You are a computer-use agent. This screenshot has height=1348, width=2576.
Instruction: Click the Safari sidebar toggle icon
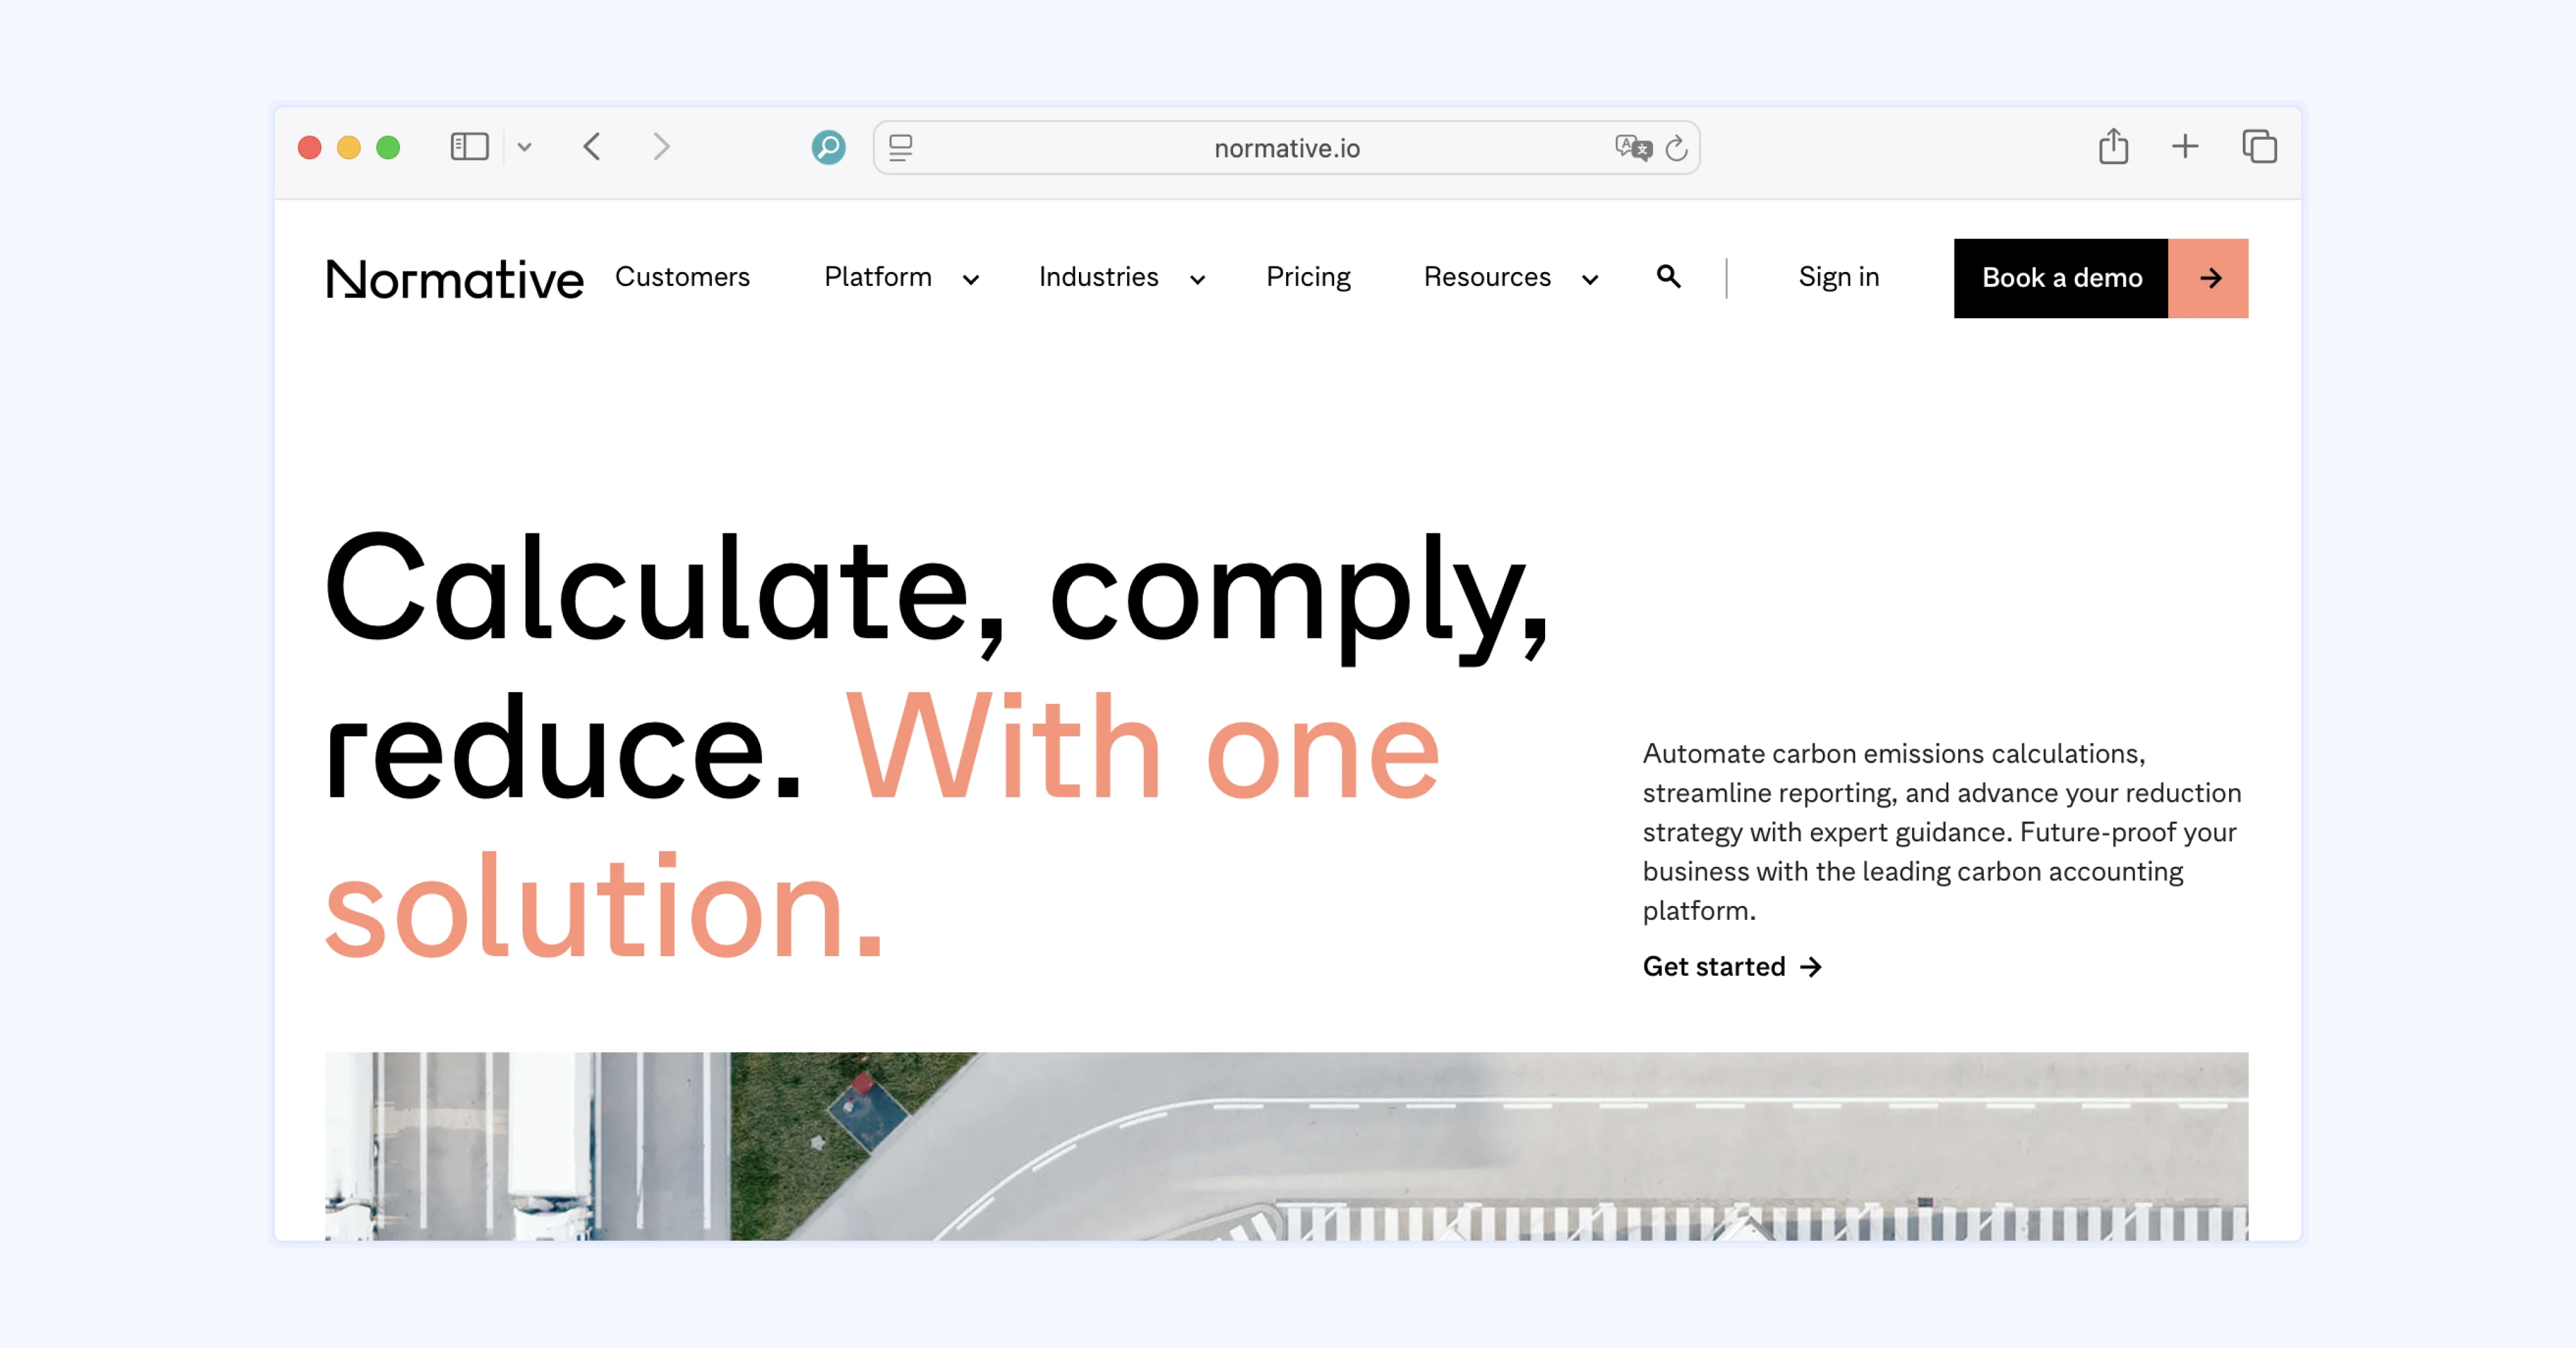point(469,147)
